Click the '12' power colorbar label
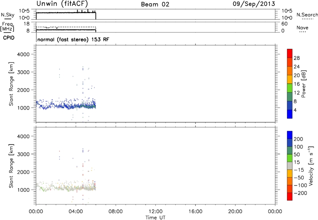Screen dimensions: 318x220 [x=297, y=93]
